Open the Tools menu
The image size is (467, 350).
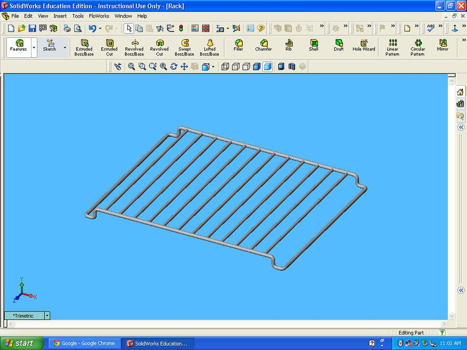[78, 16]
